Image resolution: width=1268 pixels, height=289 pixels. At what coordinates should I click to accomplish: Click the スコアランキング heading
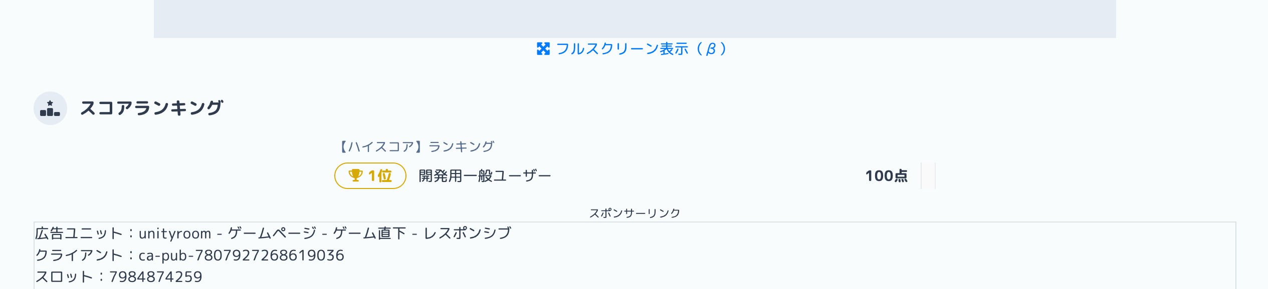point(151,108)
